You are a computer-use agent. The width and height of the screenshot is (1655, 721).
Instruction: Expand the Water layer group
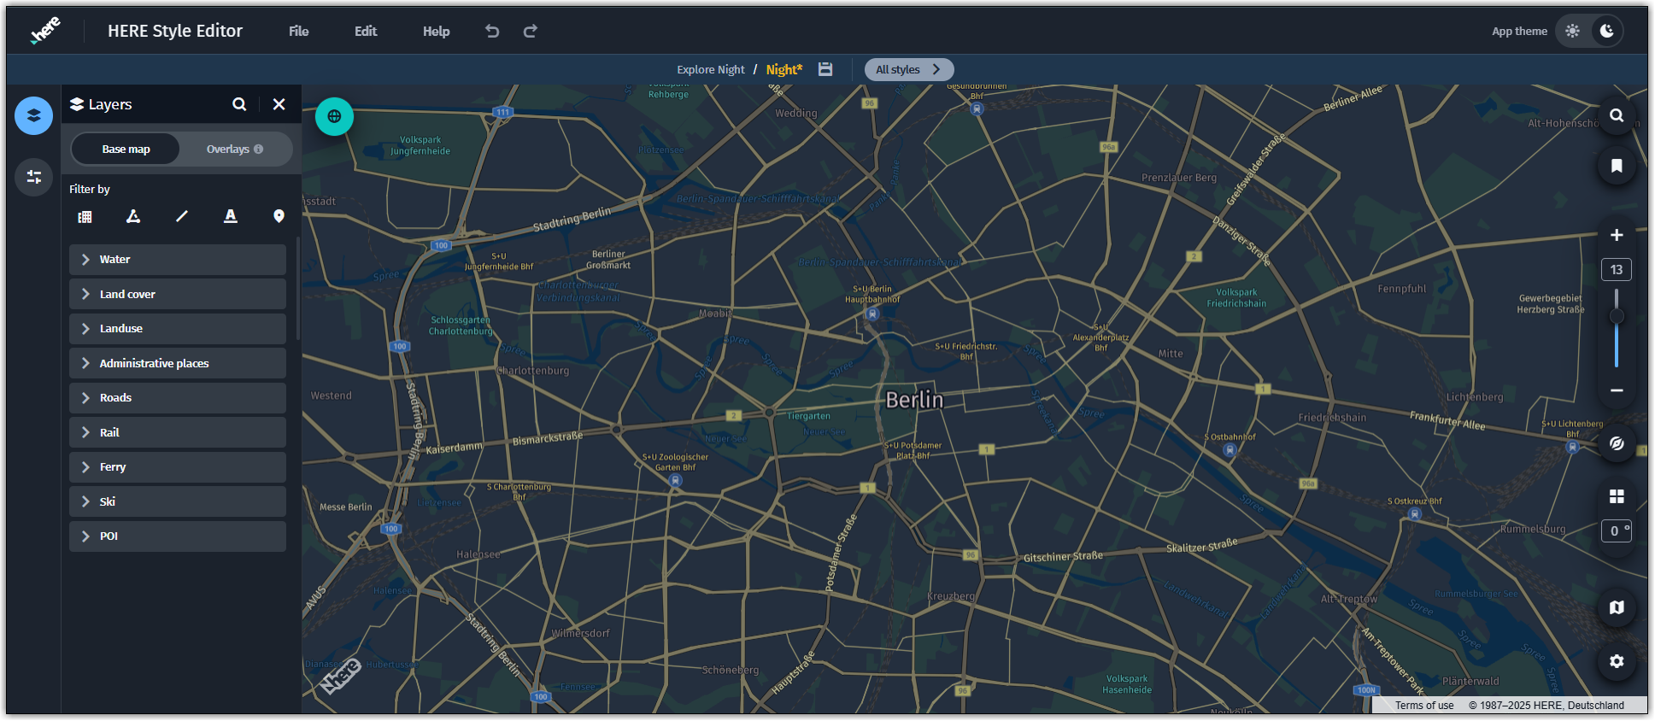[178, 260]
